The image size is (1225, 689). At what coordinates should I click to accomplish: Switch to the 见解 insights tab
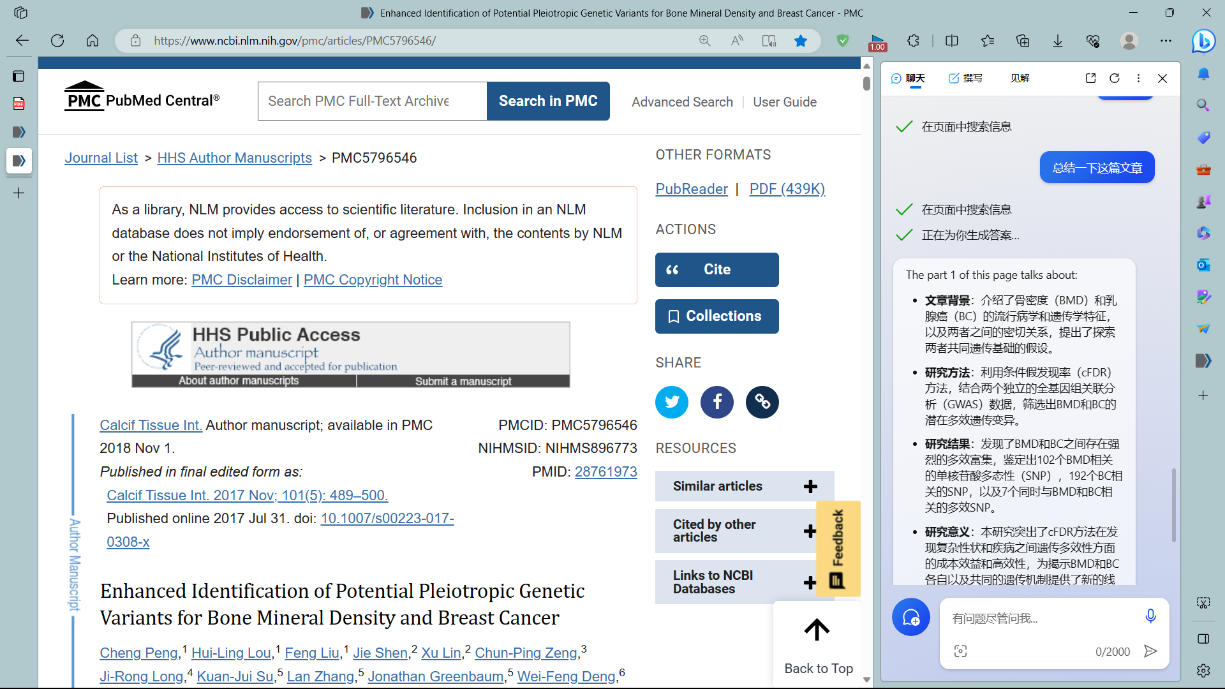[x=1020, y=78]
